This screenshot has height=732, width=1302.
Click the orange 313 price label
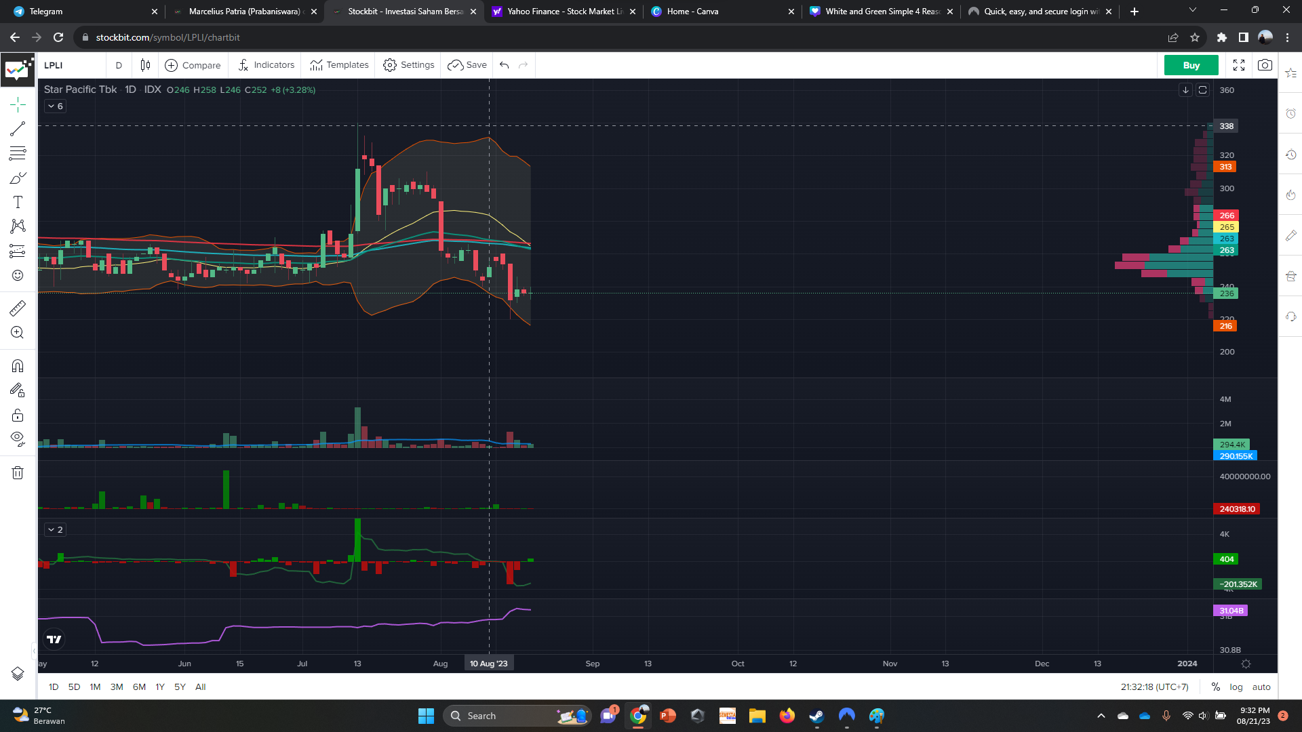tap(1225, 167)
